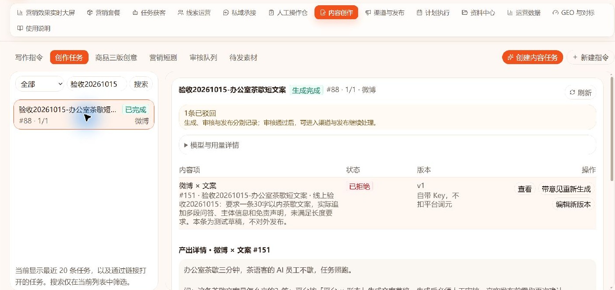
Task: Click the 产出详情 · 微博 × 文案 #151 heading
Action: 225,250
